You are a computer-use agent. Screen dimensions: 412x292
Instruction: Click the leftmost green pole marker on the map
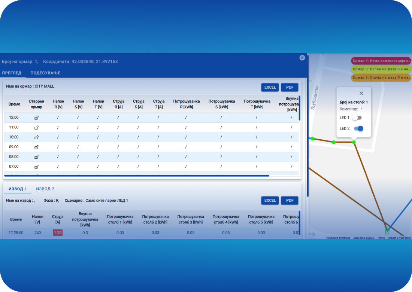coord(312,139)
